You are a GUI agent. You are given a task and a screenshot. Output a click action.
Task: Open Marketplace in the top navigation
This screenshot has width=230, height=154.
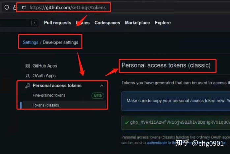tap(137, 23)
